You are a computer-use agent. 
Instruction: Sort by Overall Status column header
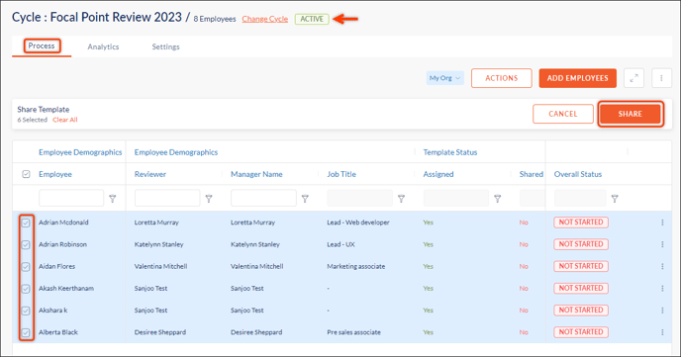coord(578,174)
